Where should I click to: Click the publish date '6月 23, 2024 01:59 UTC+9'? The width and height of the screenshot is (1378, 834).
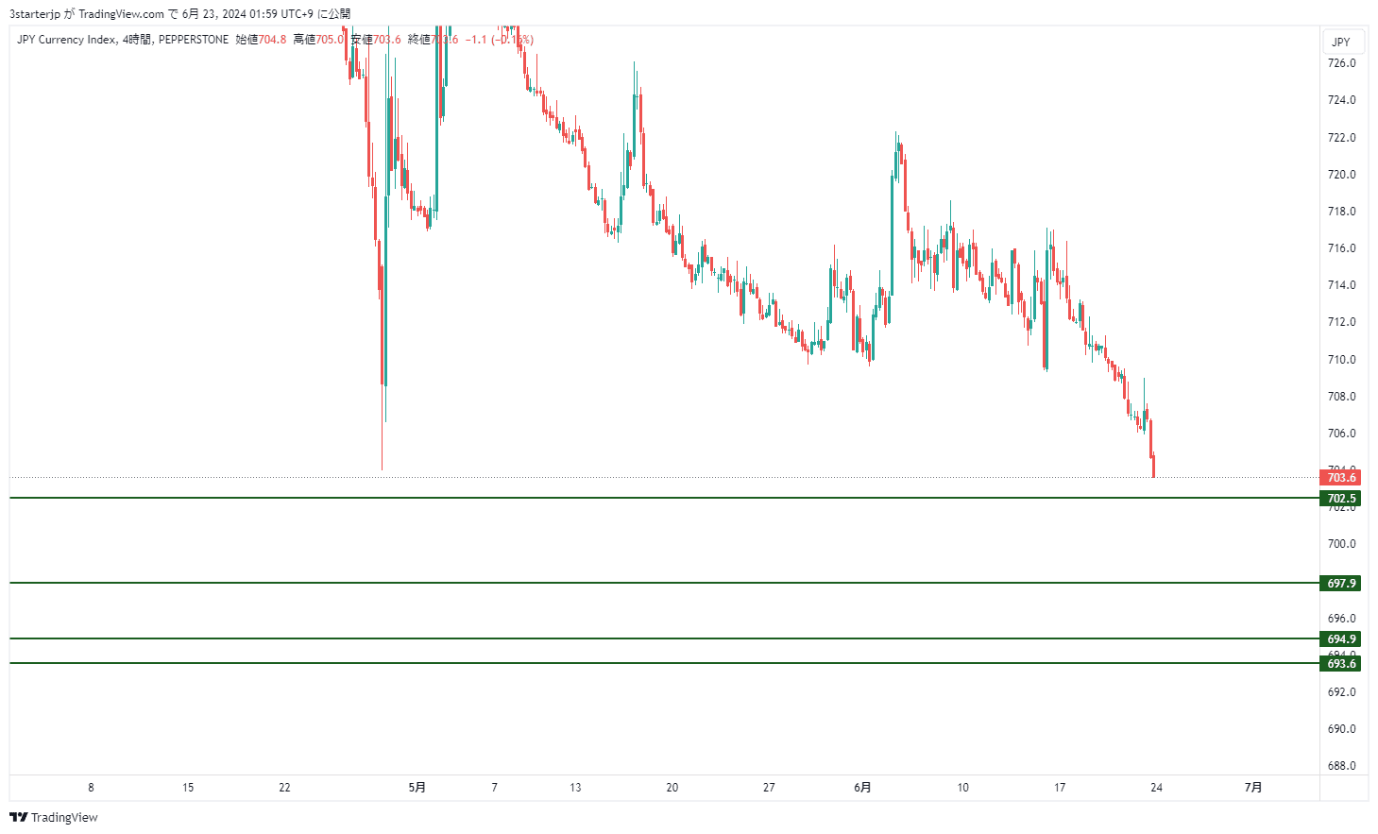click(x=247, y=14)
